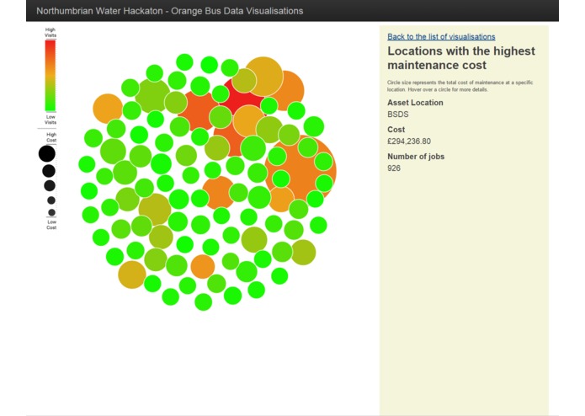Click the isolated orange bubble at far left
Image resolution: width=585 pixels, height=416 pixels.
pyautogui.click(x=108, y=109)
